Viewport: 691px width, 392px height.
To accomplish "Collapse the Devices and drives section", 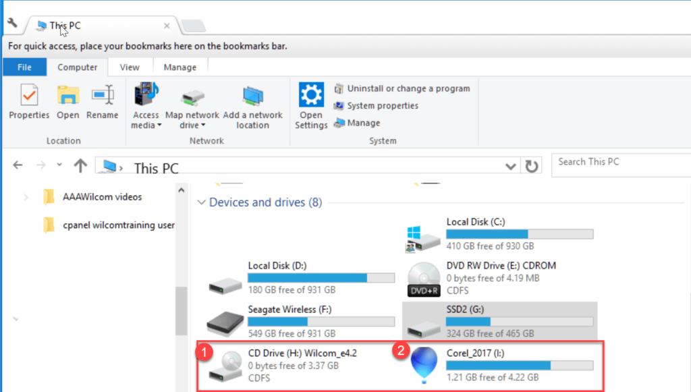I will tap(201, 202).
